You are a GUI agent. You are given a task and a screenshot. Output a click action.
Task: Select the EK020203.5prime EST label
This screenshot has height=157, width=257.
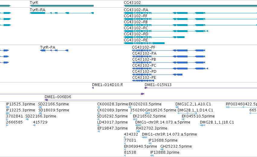click(x=145, y=104)
